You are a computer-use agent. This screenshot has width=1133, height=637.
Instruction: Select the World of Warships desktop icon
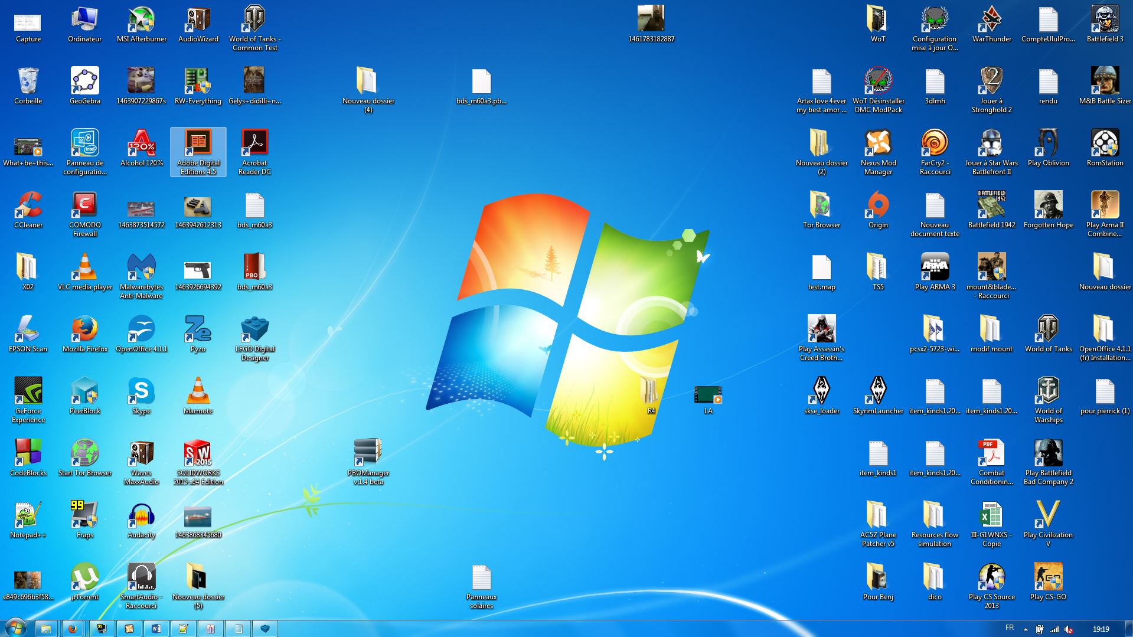tap(1049, 401)
